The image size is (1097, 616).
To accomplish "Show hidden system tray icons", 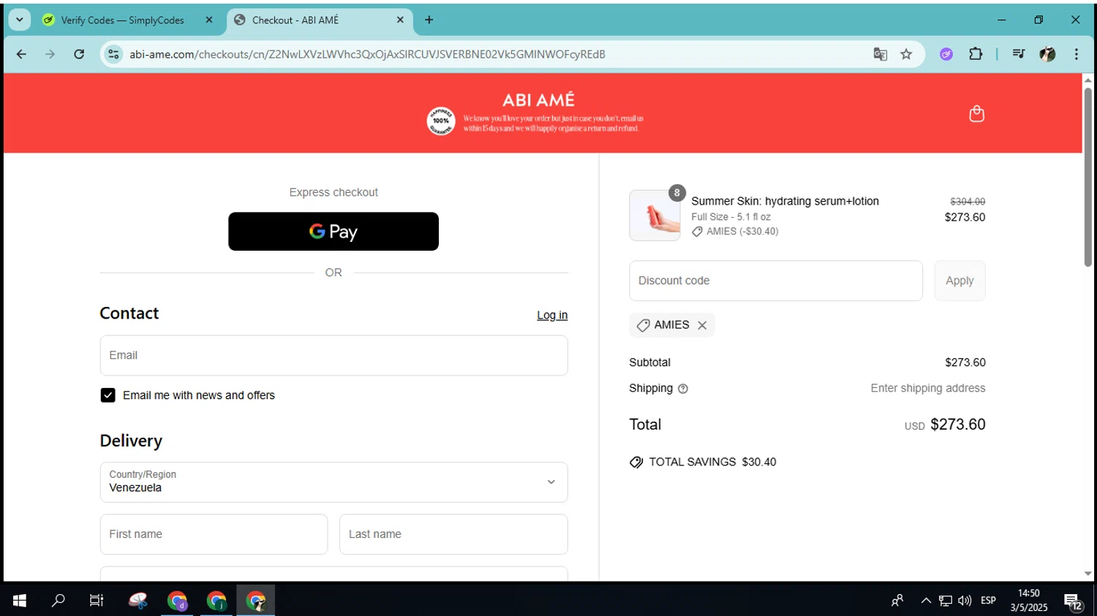I will click(926, 601).
